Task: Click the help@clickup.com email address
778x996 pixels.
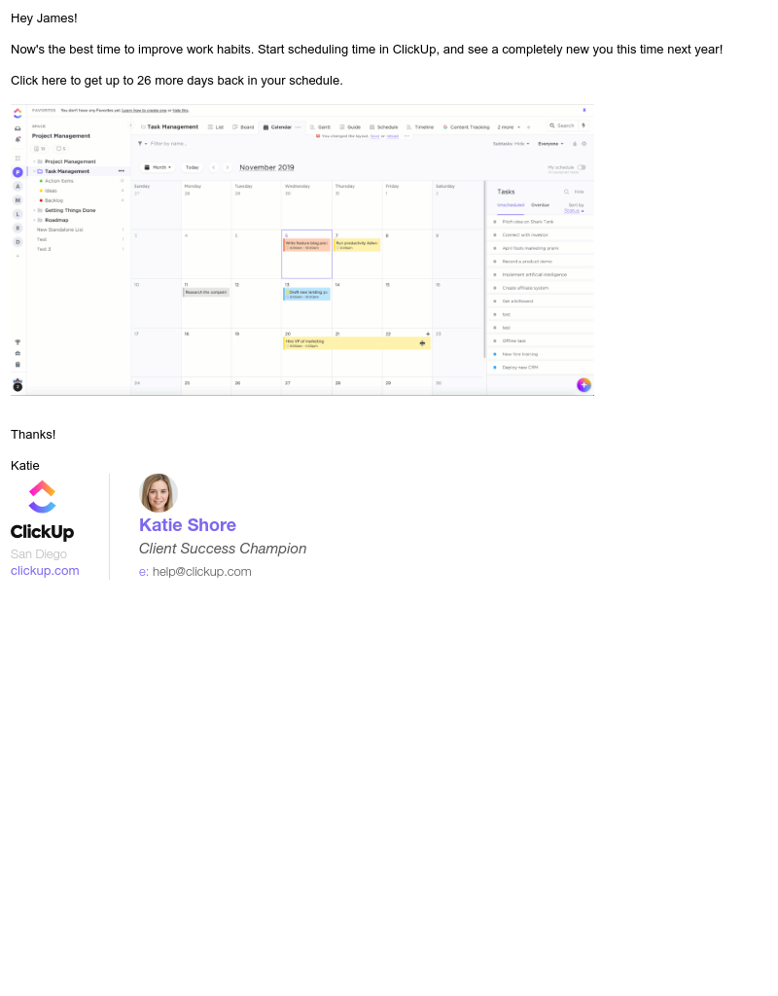Action: [x=201, y=572]
